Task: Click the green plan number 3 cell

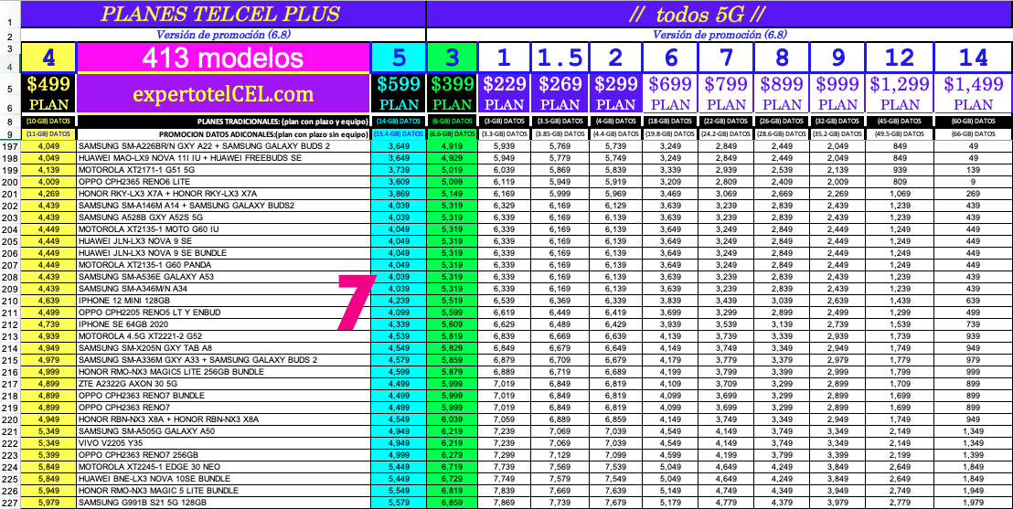Action: coord(453,58)
